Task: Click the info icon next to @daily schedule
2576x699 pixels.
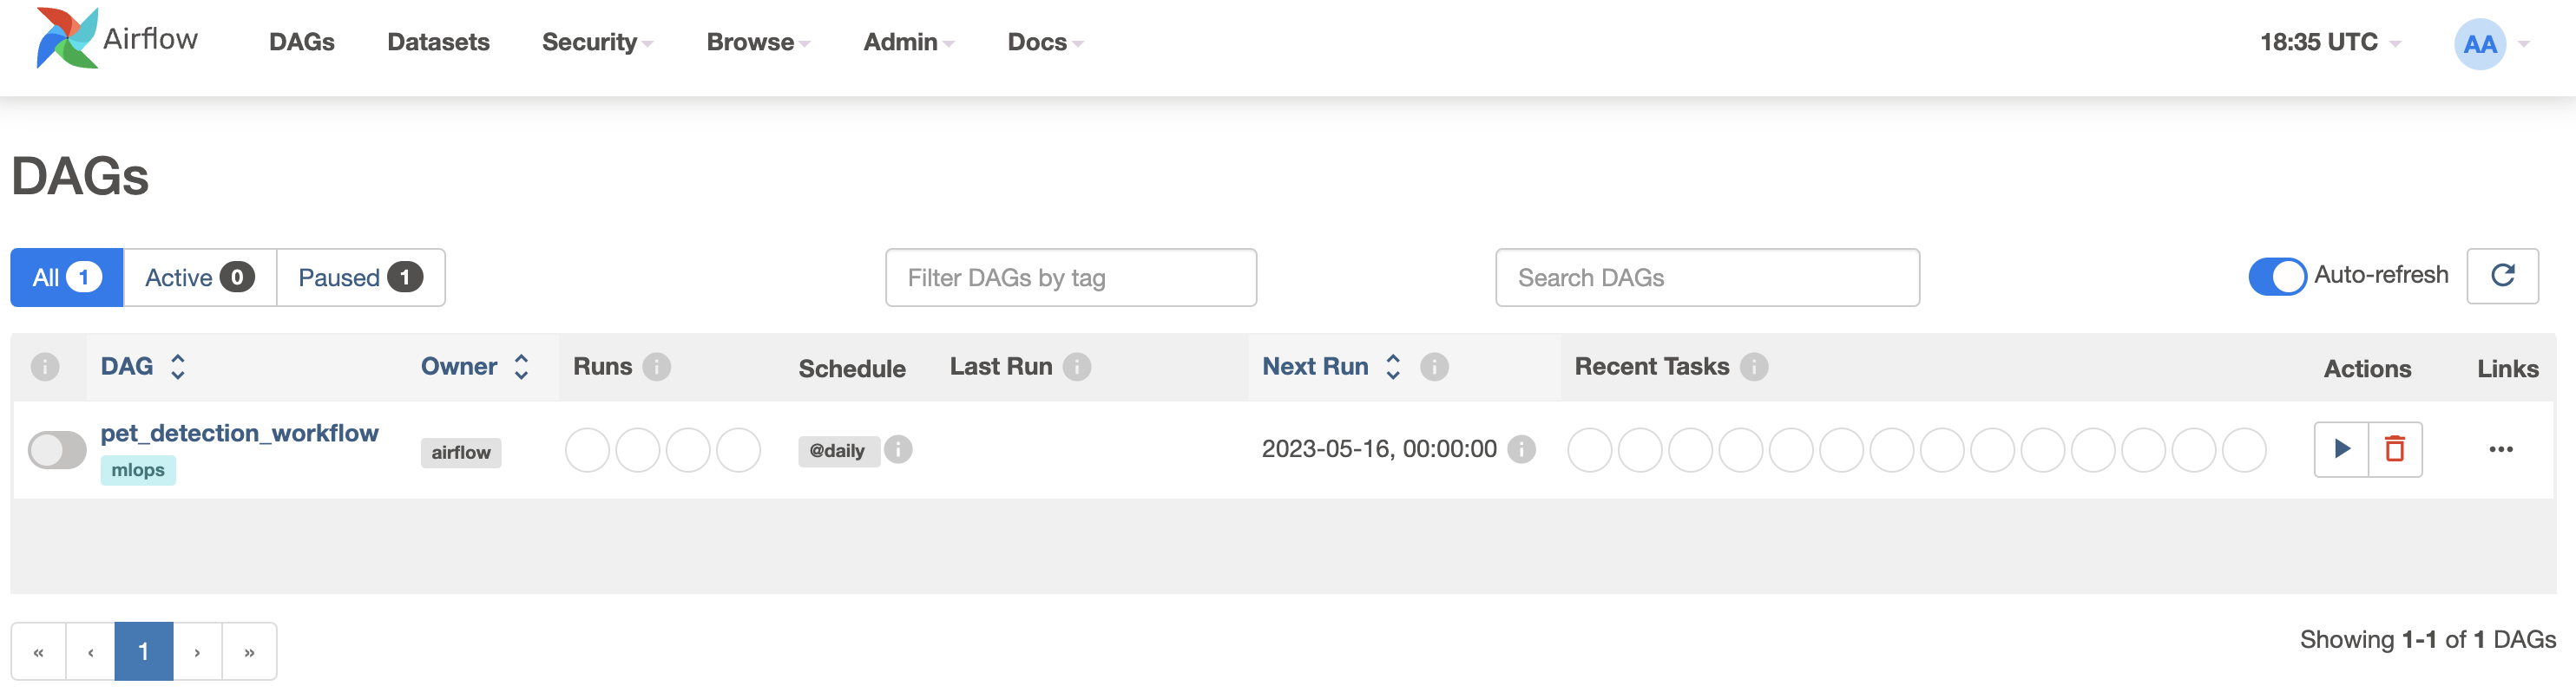Action: pyautogui.click(x=898, y=449)
